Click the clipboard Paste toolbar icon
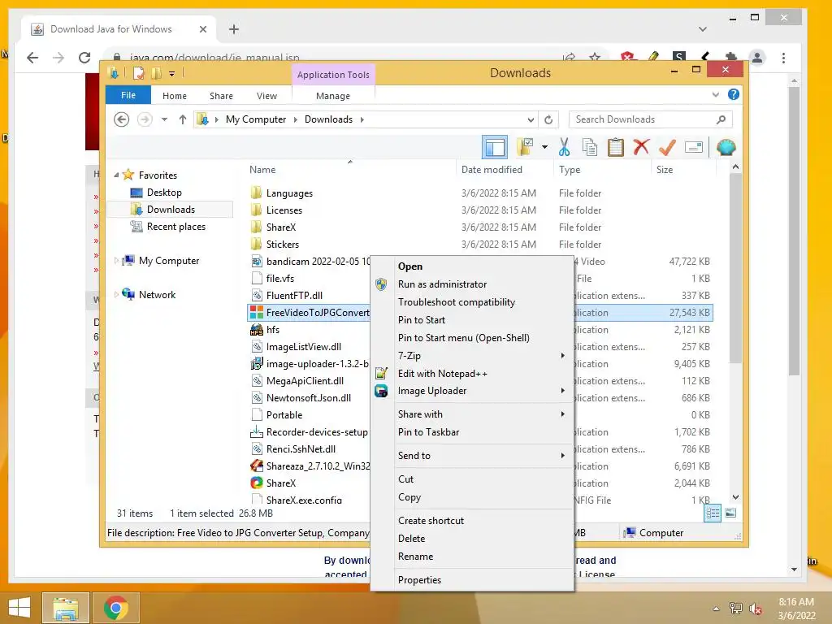The width and height of the screenshot is (832, 624). (x=616, y=147)
